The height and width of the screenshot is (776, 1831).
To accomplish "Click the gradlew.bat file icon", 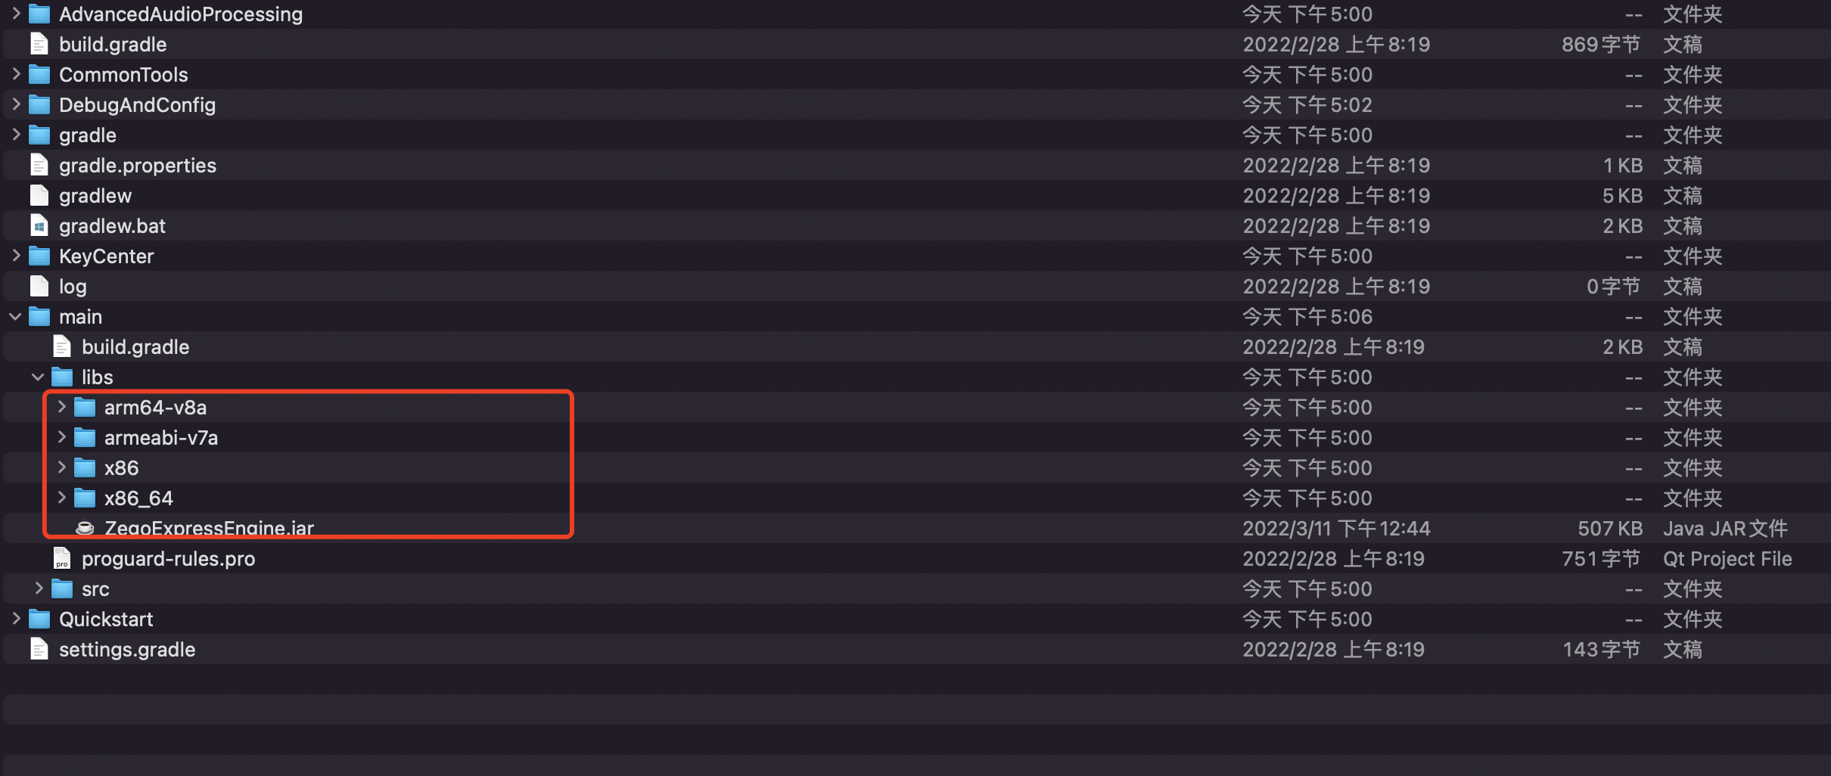I will click(39, 225).
